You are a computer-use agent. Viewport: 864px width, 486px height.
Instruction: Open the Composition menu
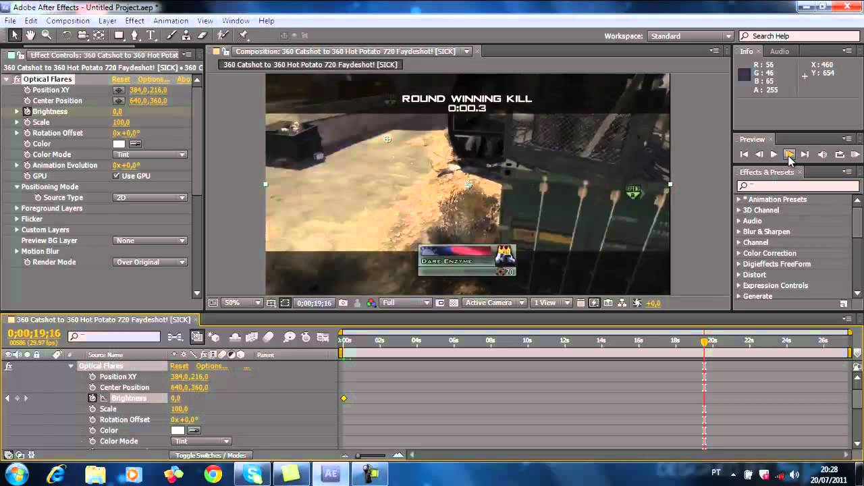(68, 21)
